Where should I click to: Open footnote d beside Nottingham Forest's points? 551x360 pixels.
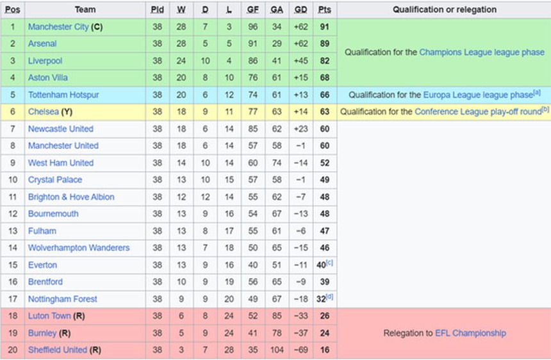330,297
